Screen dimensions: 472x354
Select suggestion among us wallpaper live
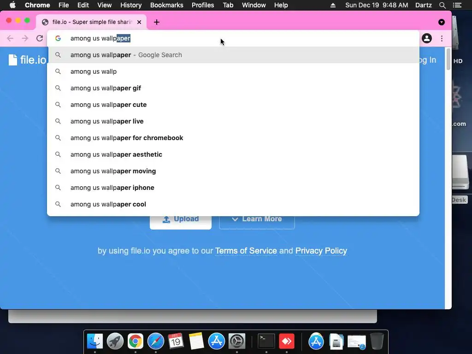pyautogui.click(x=233, y=121)
